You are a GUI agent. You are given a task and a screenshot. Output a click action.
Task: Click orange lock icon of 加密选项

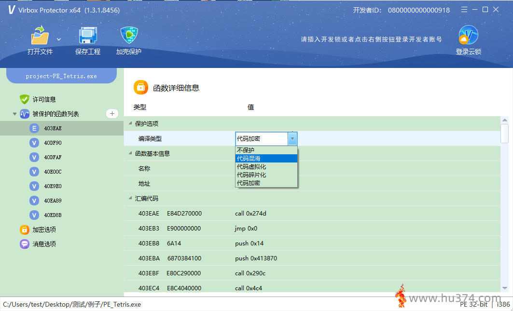(25, 230)
